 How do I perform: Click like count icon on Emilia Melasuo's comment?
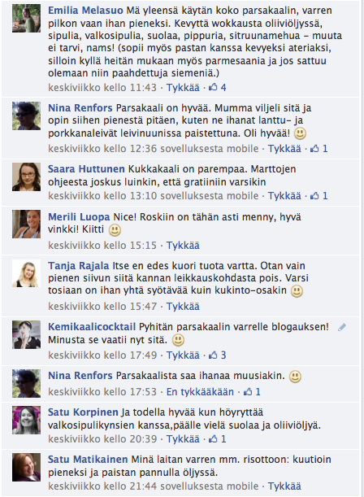pyautogui.click(x=214, y=87)
